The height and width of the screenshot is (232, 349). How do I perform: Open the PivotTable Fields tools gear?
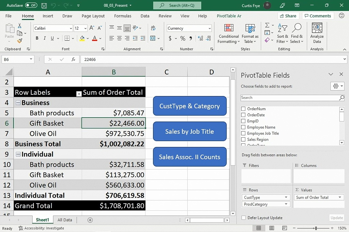click(x=337, y=86)
